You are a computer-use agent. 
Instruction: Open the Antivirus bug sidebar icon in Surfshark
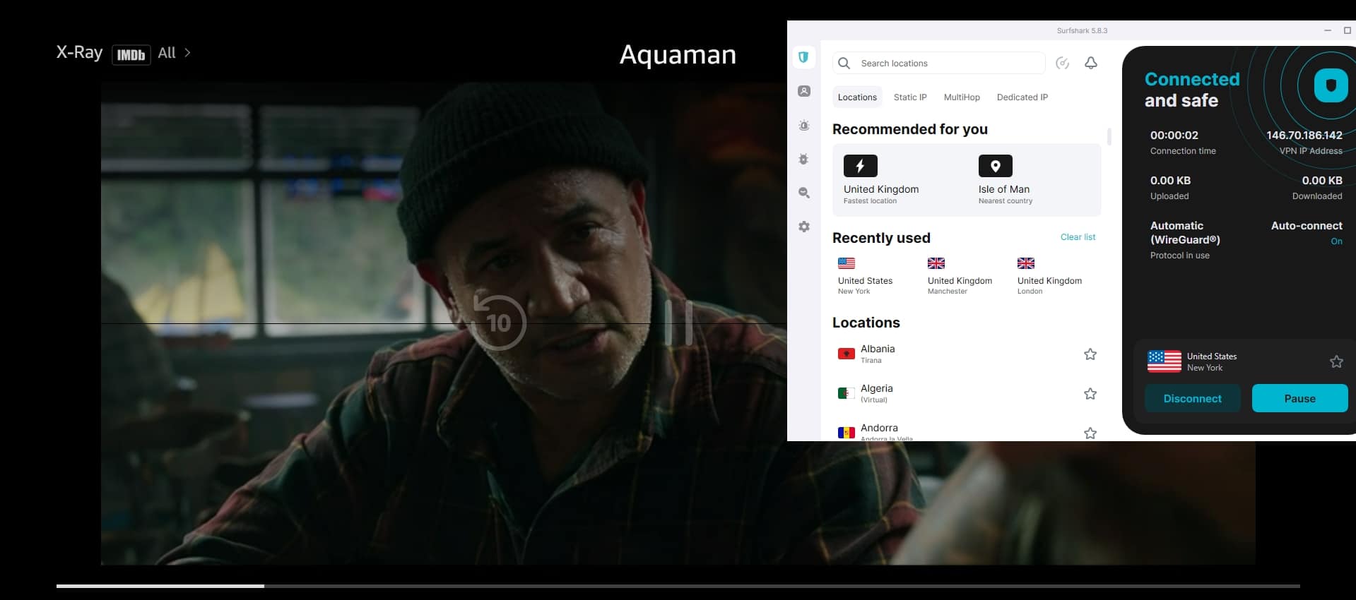804,159
